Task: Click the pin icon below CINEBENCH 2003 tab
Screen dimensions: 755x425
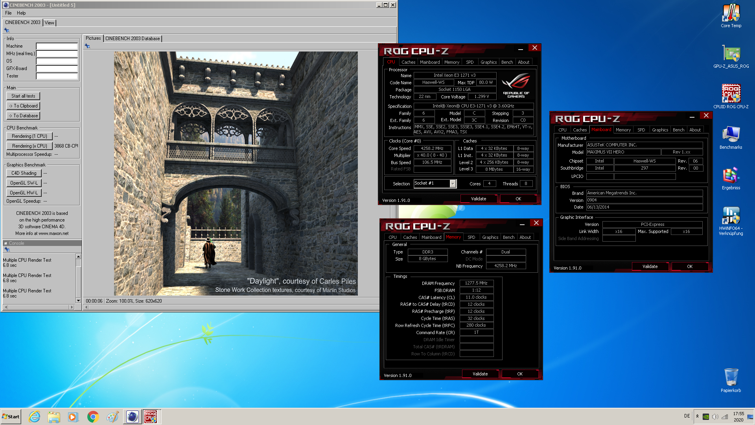Action: (x=7, y=30)
